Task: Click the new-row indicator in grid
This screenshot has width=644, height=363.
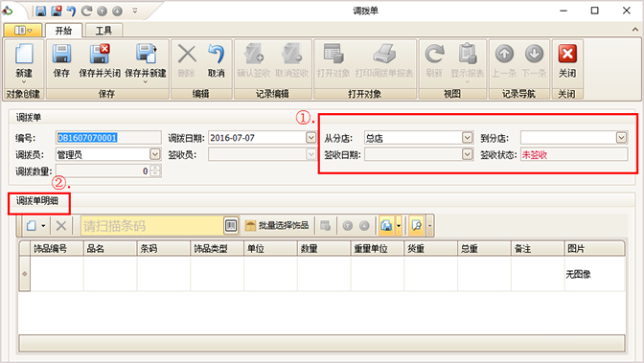Action: [25, 274]
